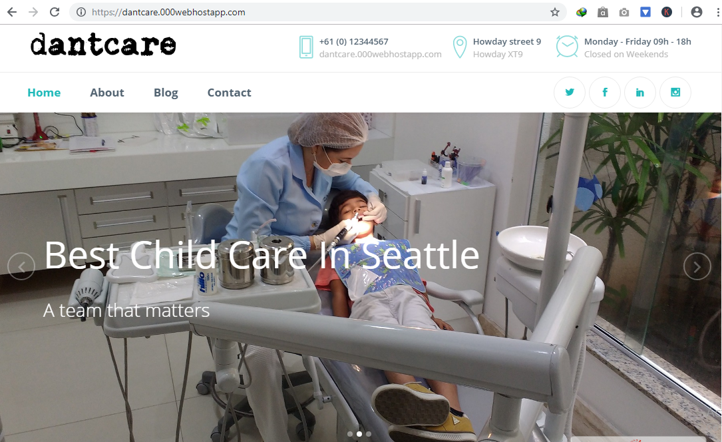Viewport: 722px width, 442px height.
Task: Open the Twitter social icon
Action: 570,93
